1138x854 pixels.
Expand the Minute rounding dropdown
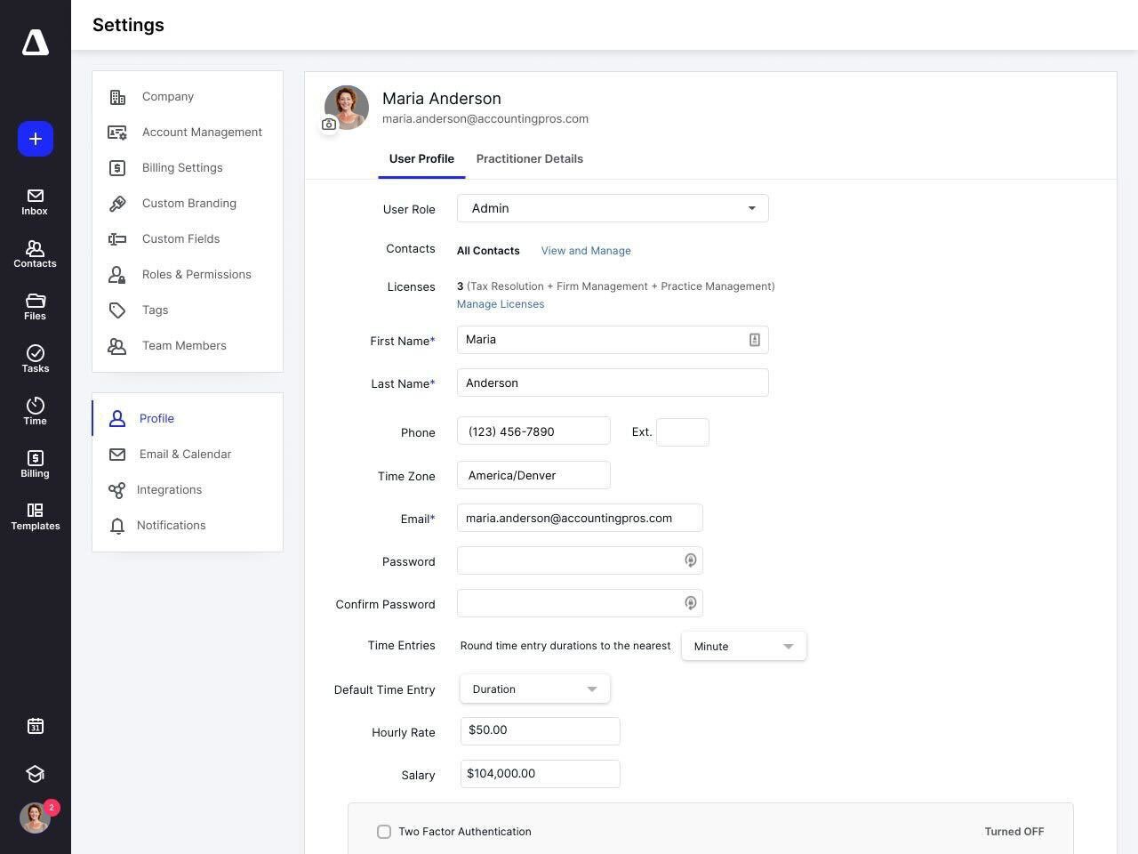(x=743, y=646)
